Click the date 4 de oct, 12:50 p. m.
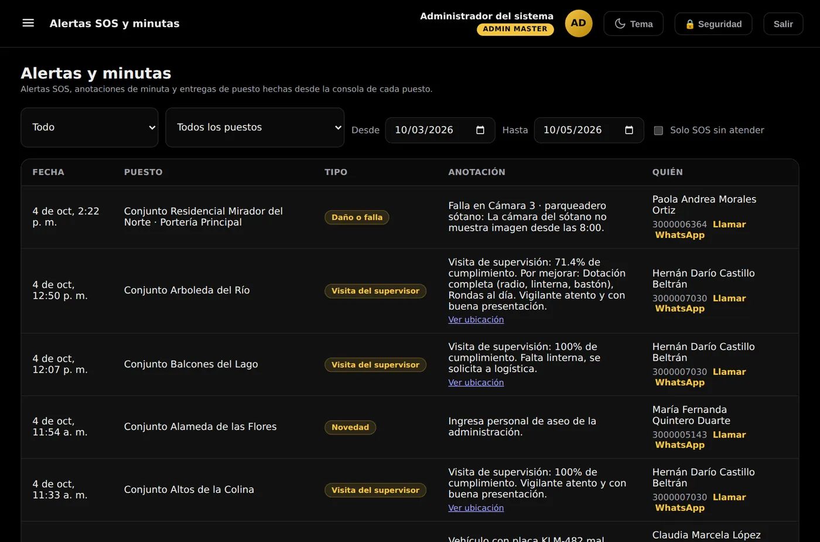820x542 pixels. tap(60, 291)
